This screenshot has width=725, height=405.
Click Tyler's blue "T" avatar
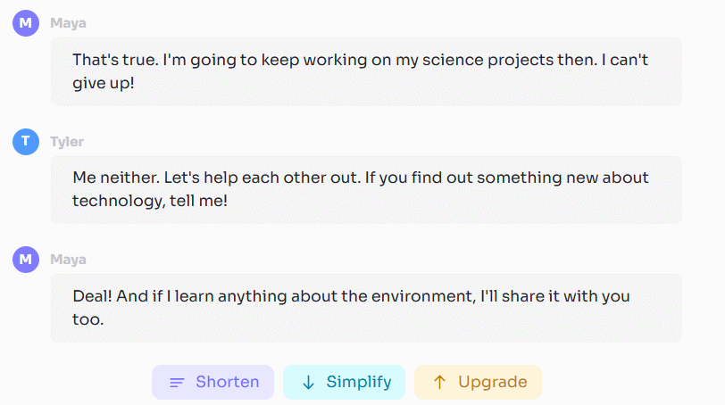pos(26,142)
